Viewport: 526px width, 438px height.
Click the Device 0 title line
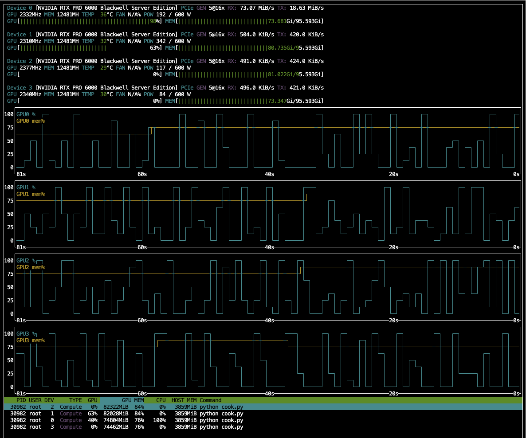(165, 8)
